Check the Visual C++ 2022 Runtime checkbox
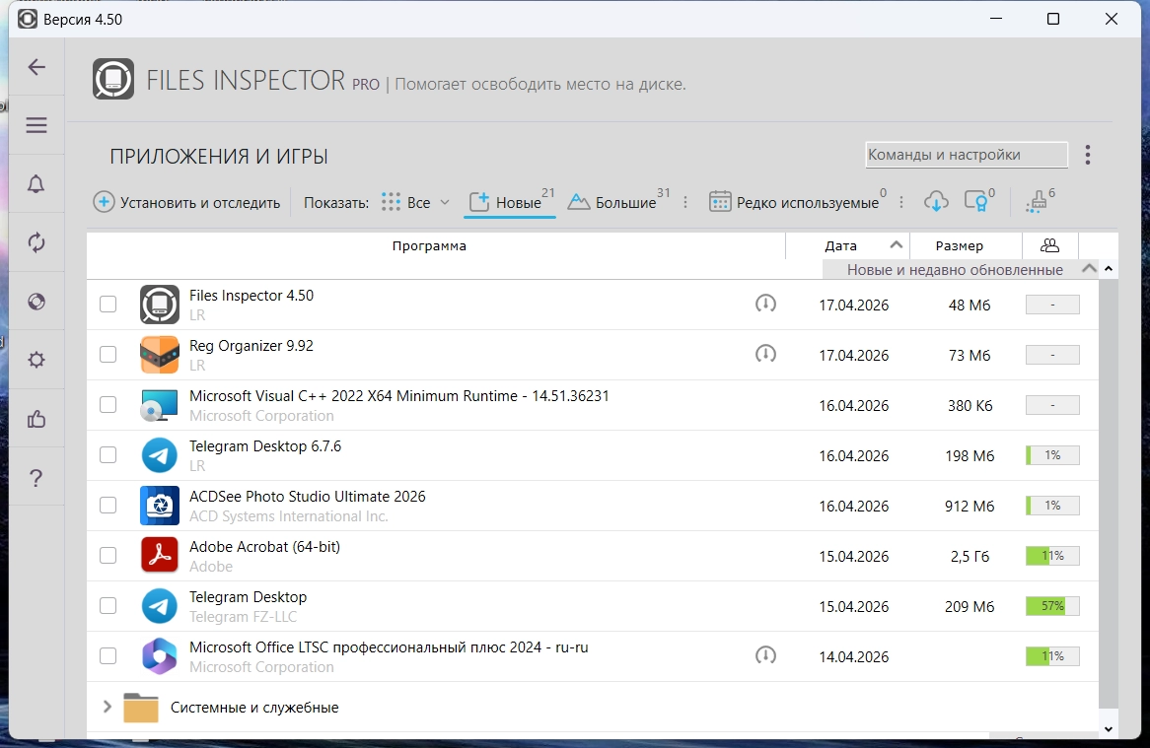1150x748 pixels. click(108, 404)
